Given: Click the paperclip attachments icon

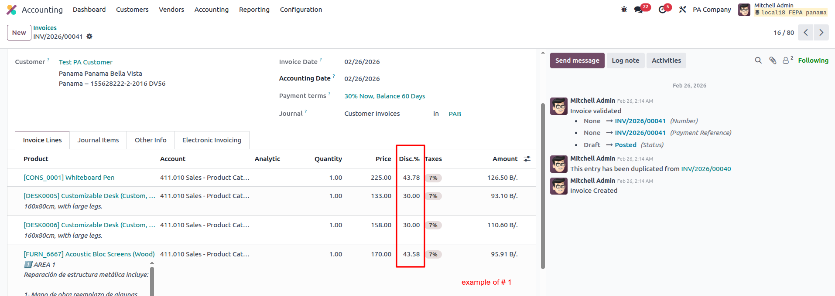Looking at the screenshot, I should click(x=773, y=61).
